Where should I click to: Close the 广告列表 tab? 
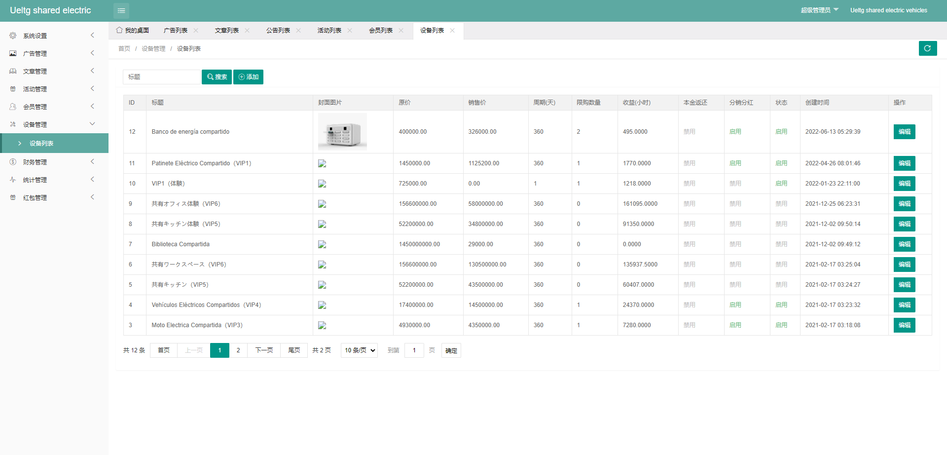[x=196, y=31]
